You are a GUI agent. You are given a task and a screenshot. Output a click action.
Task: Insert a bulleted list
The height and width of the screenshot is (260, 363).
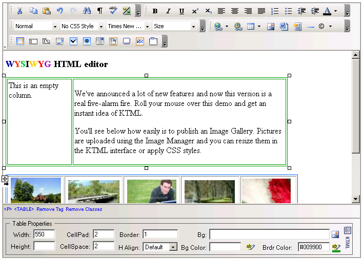click(x=288, y=11)
